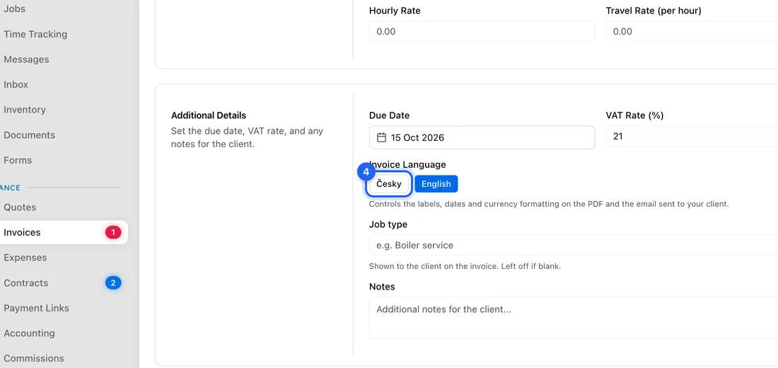This screenshot has height=368, width=778.
Task: Open Documents in the sidebar
Action: [x=29, y=135]
